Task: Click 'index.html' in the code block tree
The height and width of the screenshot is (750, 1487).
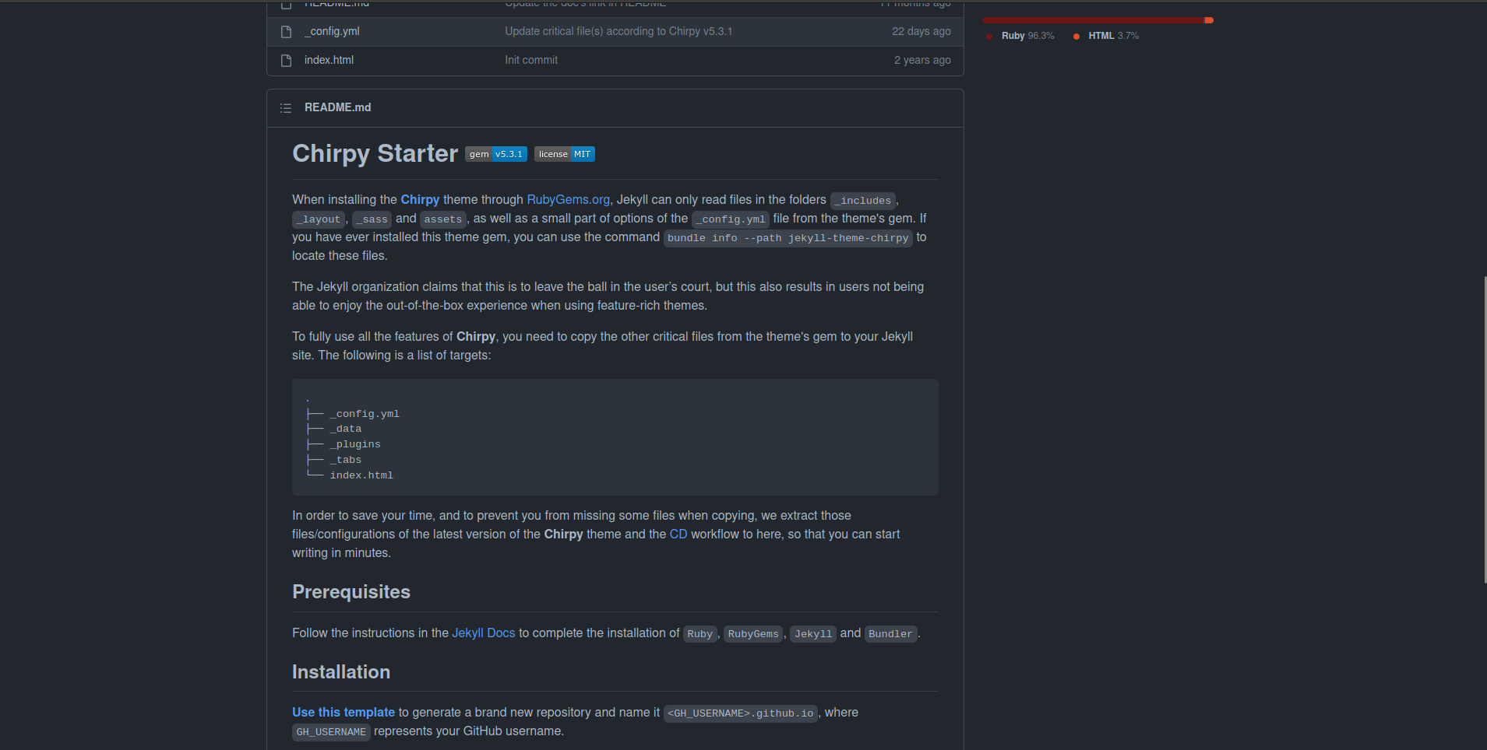Action: 361,475
